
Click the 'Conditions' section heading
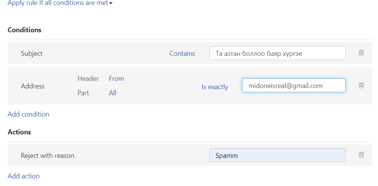[25, 30]
